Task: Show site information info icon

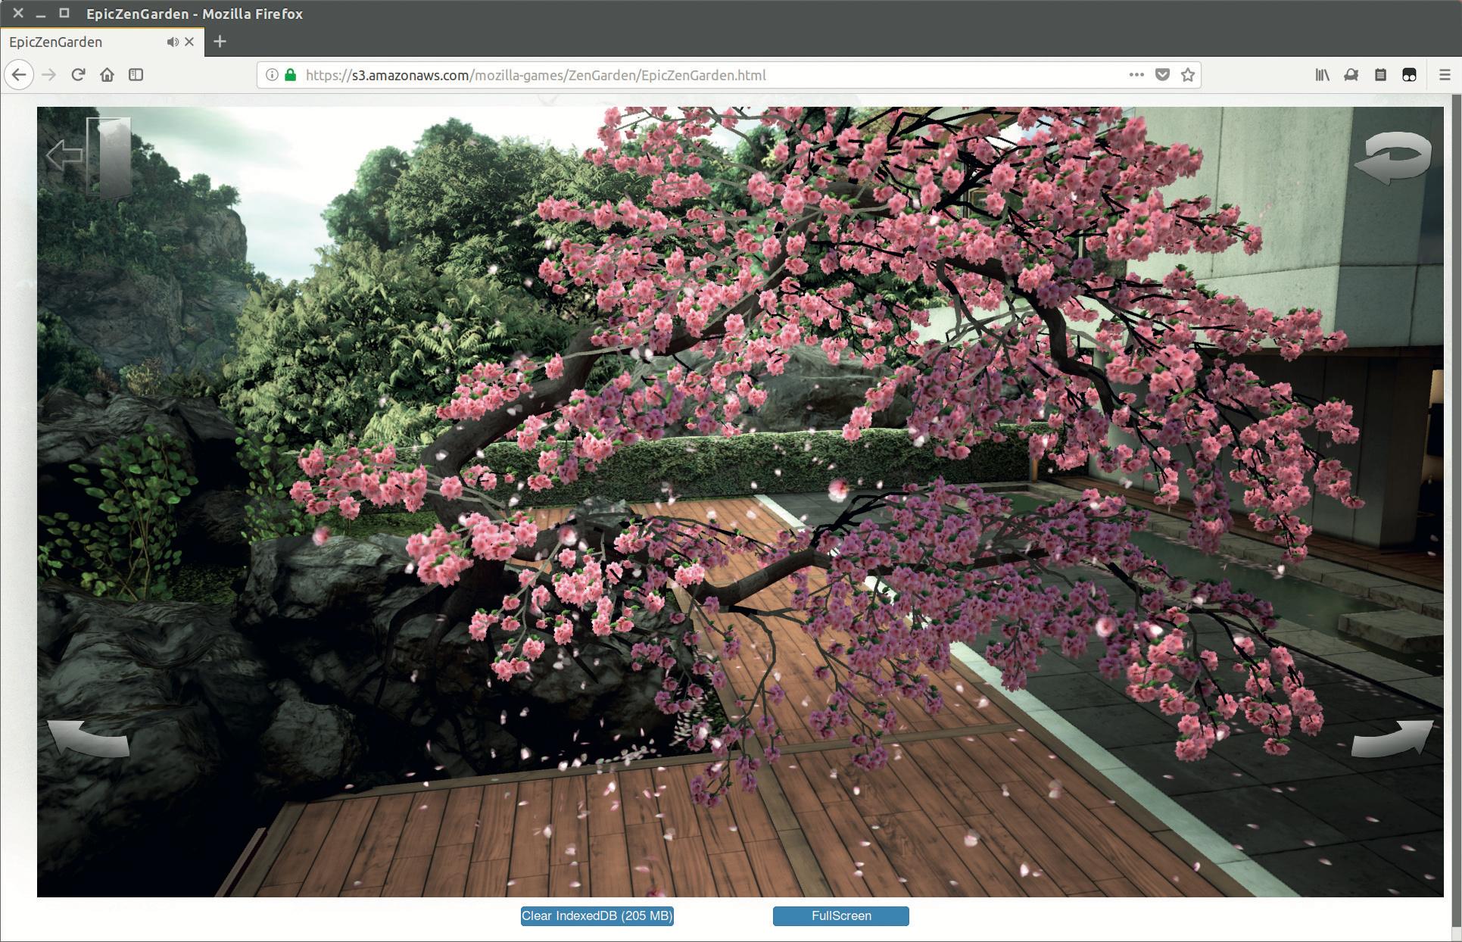Action: (272, 75)
